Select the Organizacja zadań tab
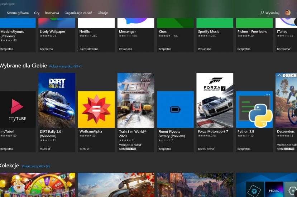 pos(78,13)
